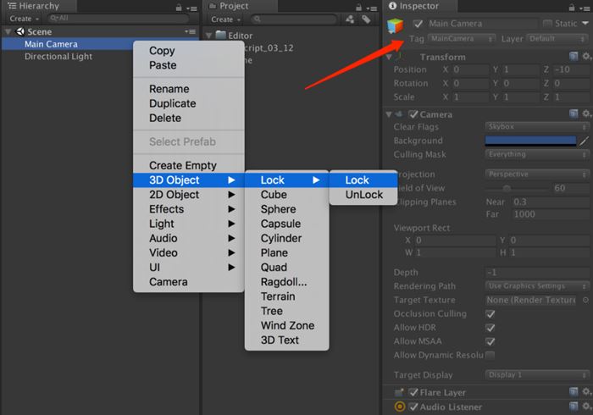Select Duplicate in the context menu
Screen dimensions: 593x415
pos(172,104)
